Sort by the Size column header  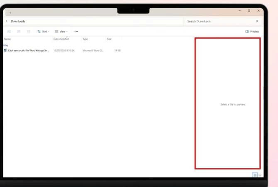click(x=109, y=39)
